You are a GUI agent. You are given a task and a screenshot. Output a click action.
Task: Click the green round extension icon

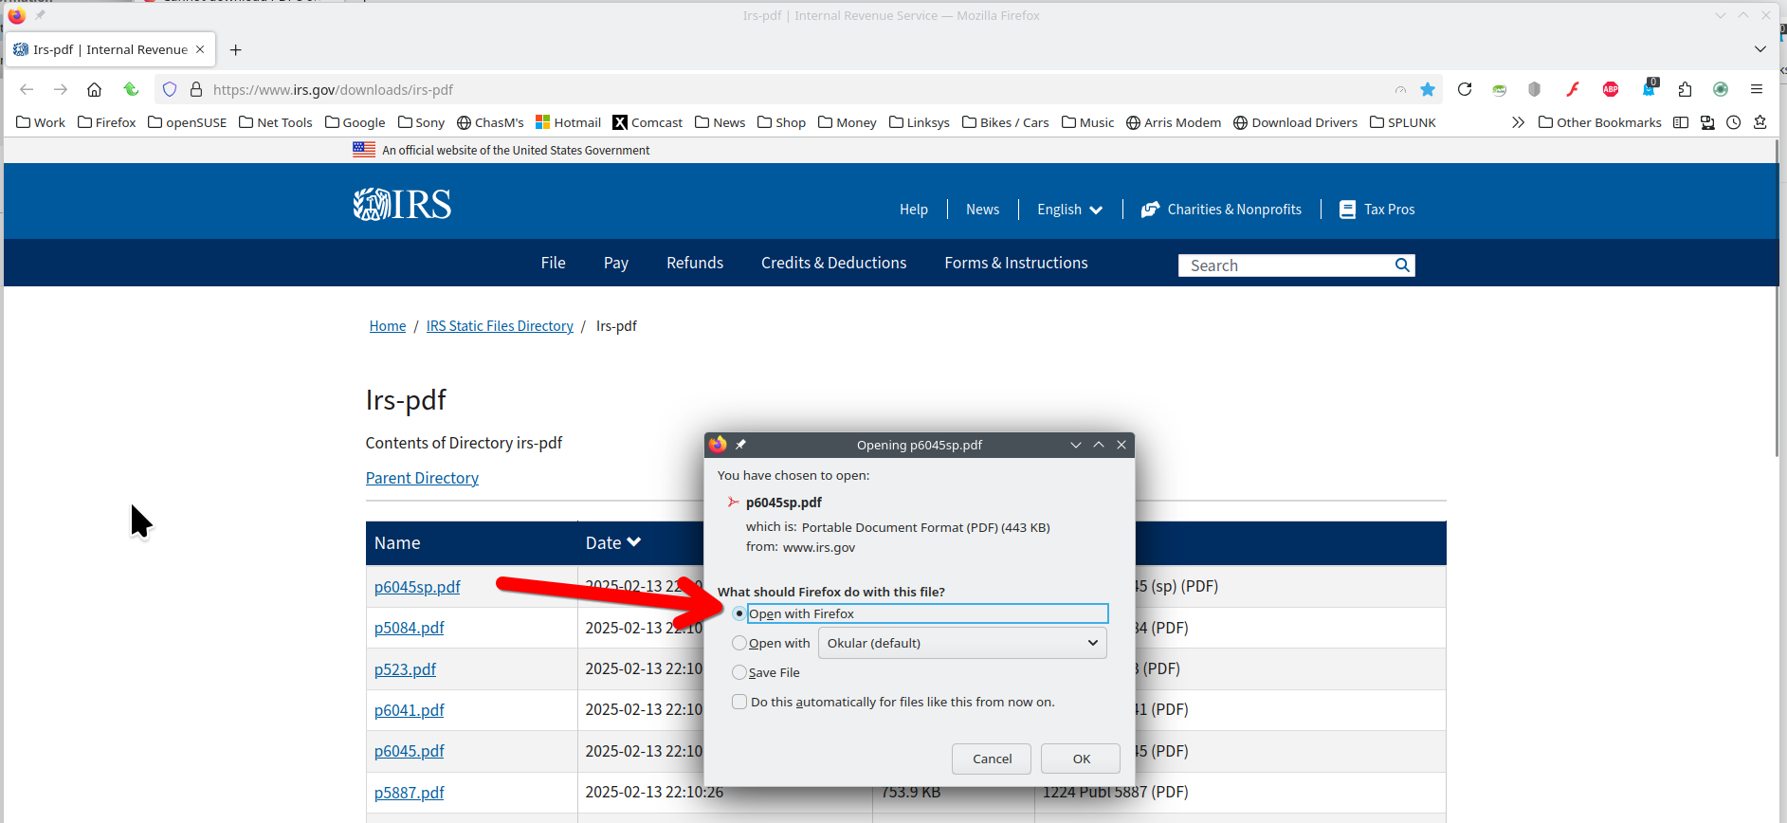[1721, 89]
